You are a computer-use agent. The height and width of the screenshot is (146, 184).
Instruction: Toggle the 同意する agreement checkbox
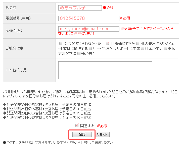coord(77,125)
